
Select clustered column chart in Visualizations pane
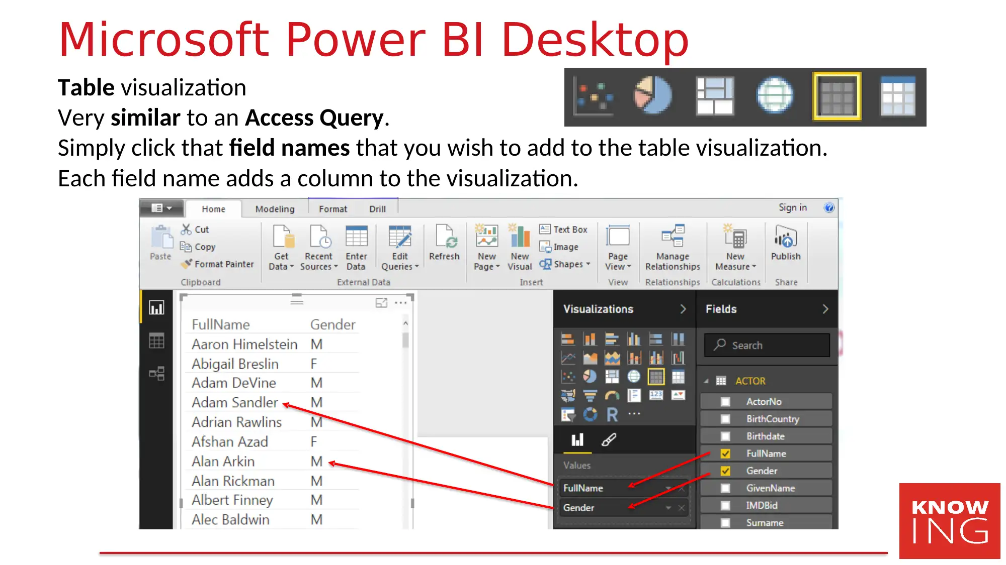[x=634, y=340]
